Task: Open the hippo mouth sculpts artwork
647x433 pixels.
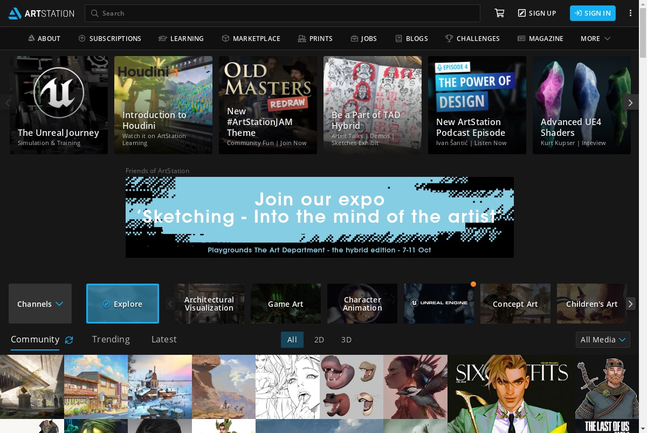Action: click(352, 387)
